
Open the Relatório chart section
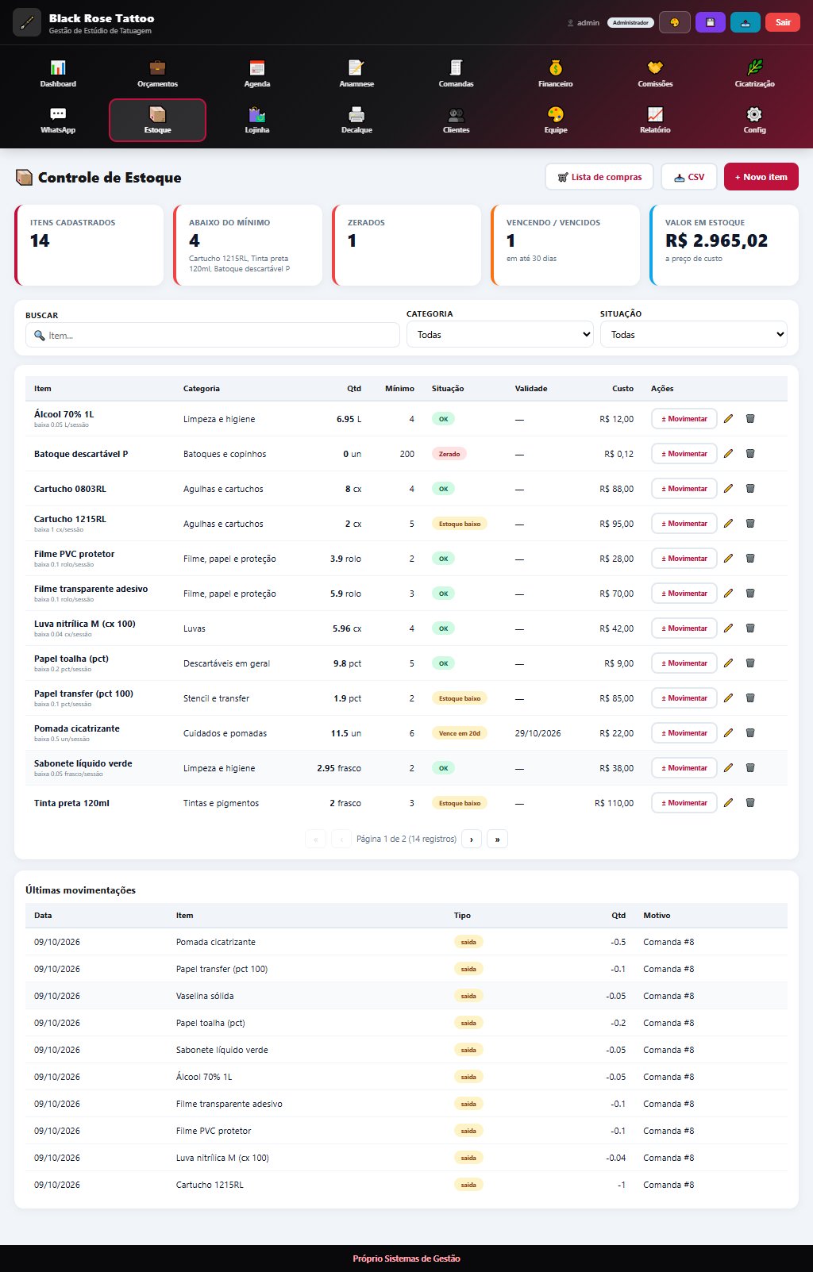pos(655,120)
